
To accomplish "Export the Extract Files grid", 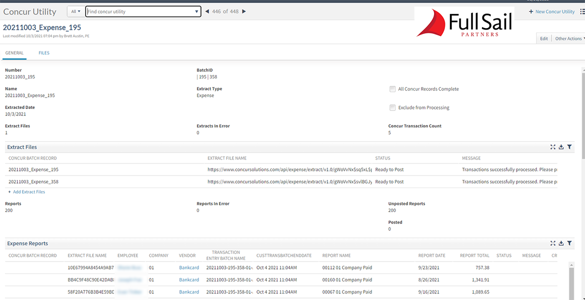I will point(561,147).
